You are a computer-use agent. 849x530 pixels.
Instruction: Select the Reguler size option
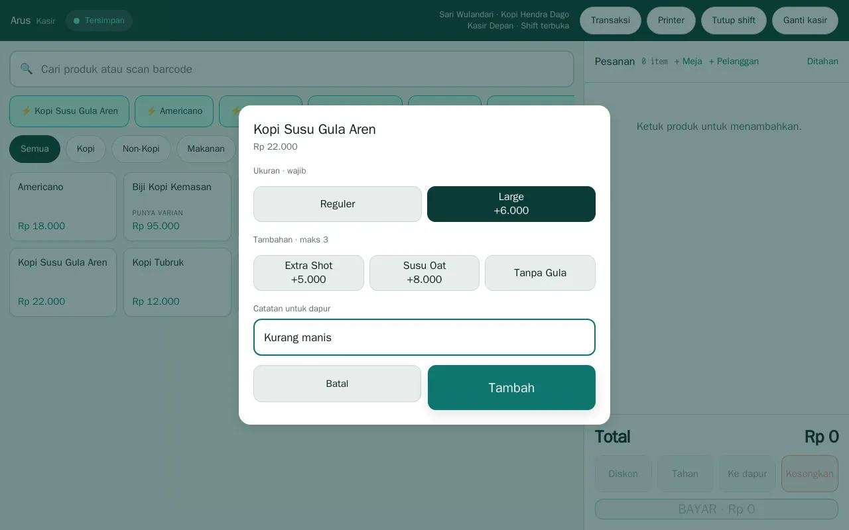[338, 204]
